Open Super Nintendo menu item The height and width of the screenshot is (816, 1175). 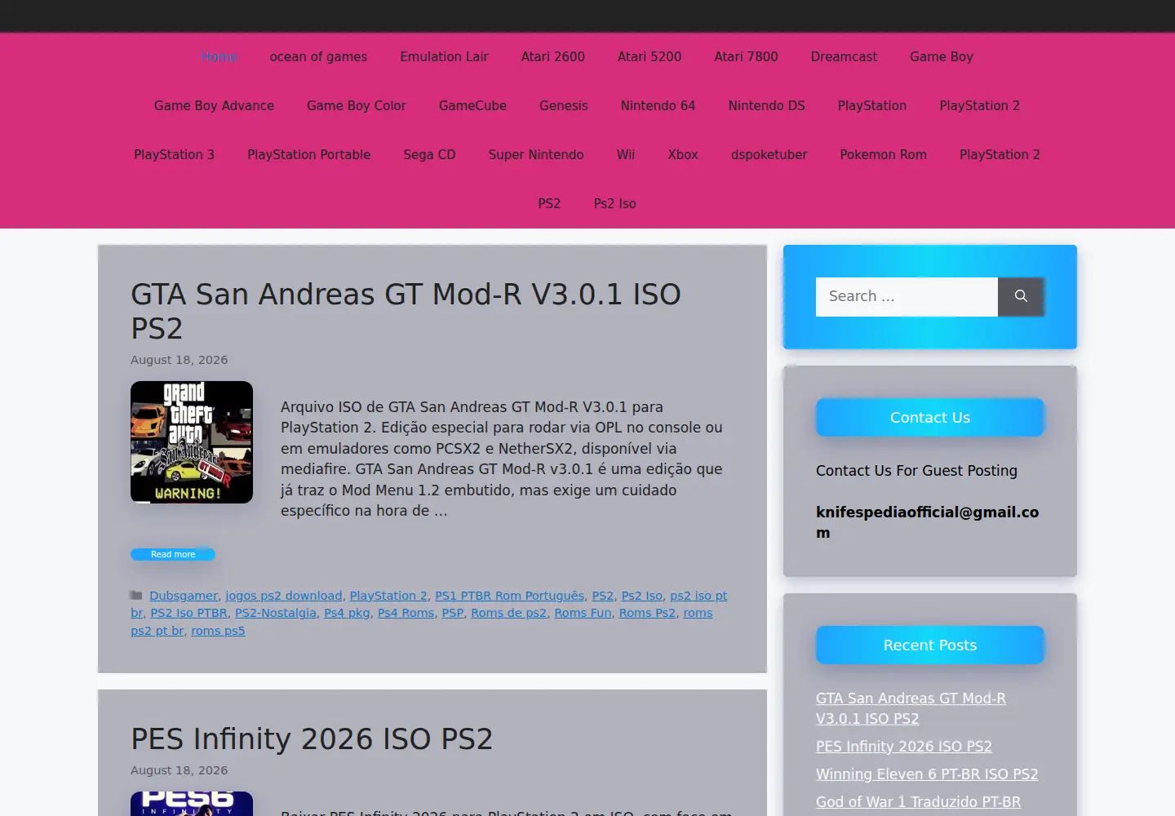(536, 155)
